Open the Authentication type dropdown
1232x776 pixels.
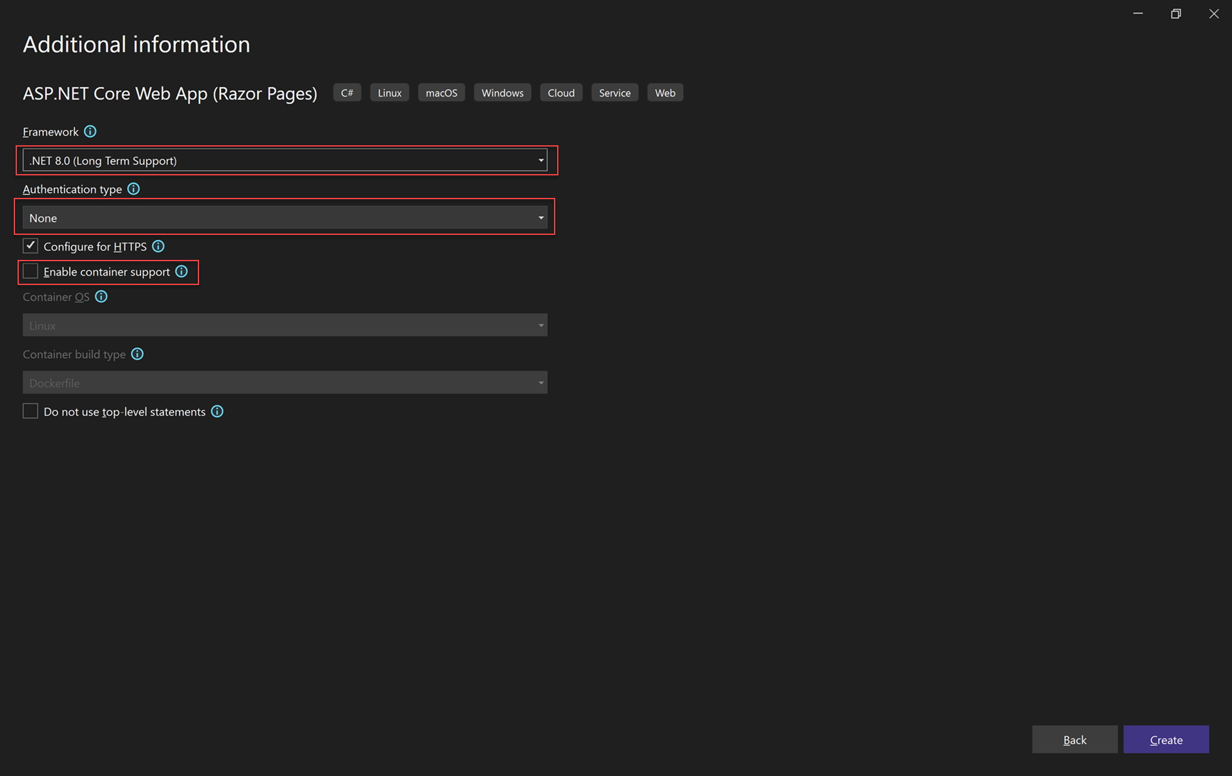[286, 217]
